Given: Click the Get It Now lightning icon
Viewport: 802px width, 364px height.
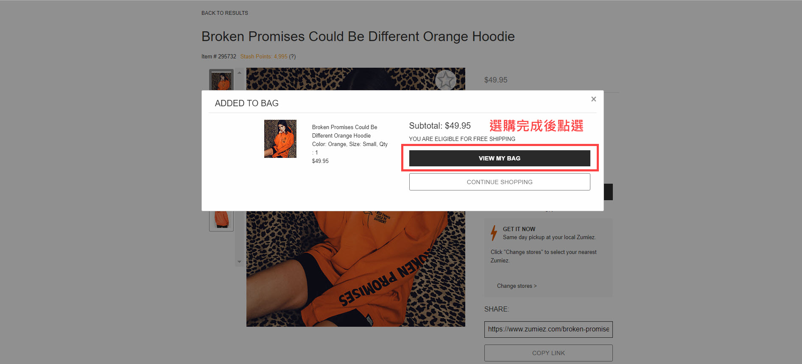Looking at the screenshot, I should [494, 233].
